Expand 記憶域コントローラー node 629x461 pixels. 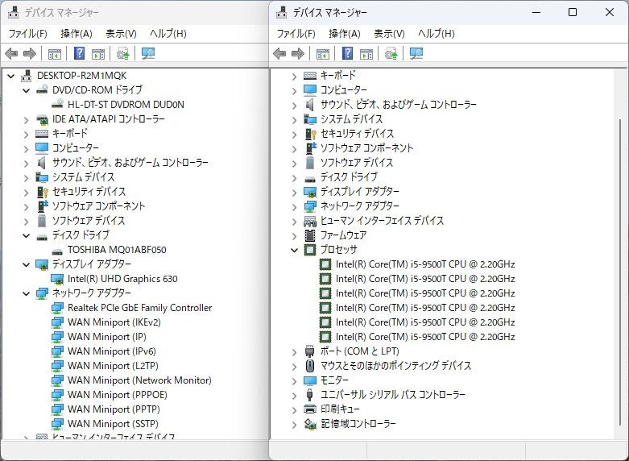point(294,425)
